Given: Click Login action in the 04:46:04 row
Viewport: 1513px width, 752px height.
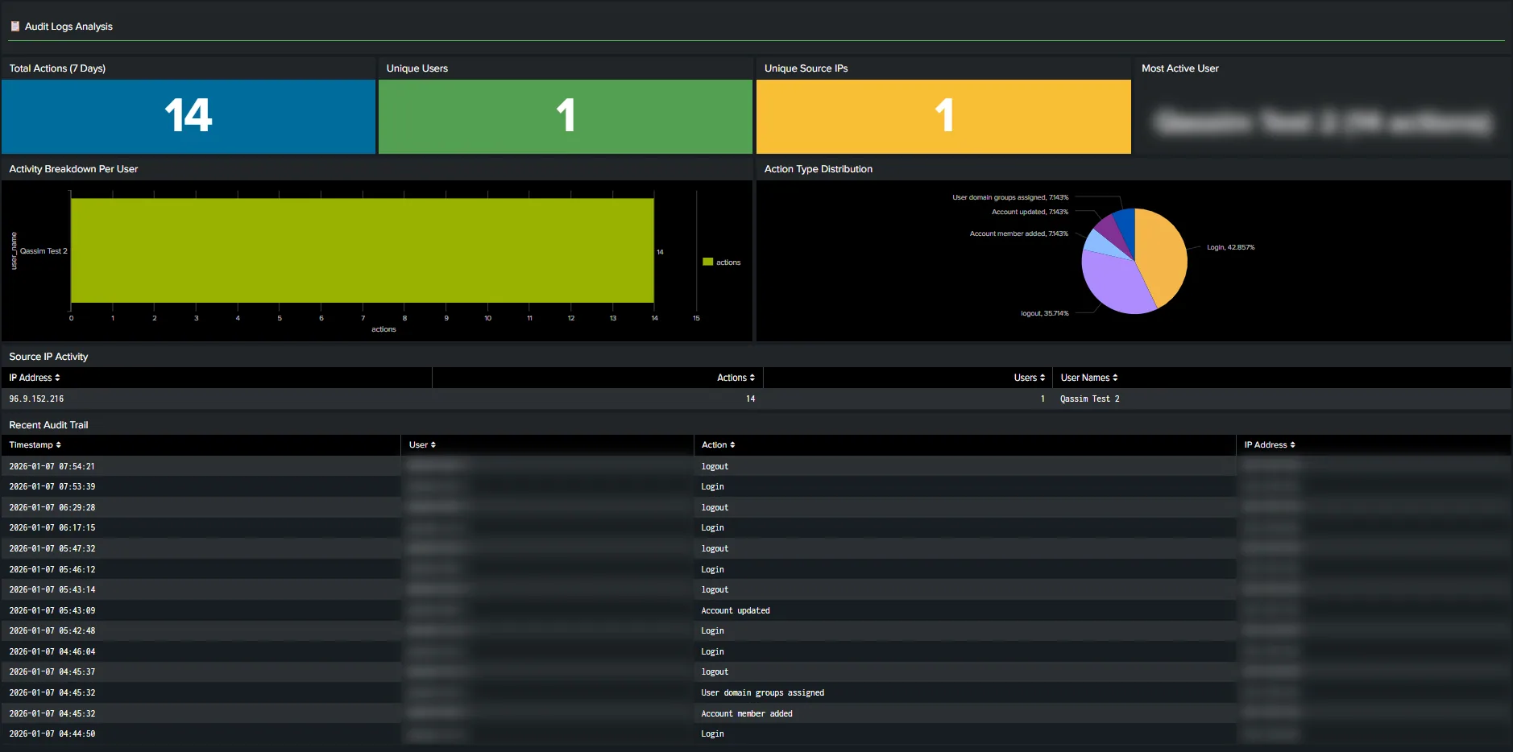Looking at the screenshot, I should click(x=712, y=651).
